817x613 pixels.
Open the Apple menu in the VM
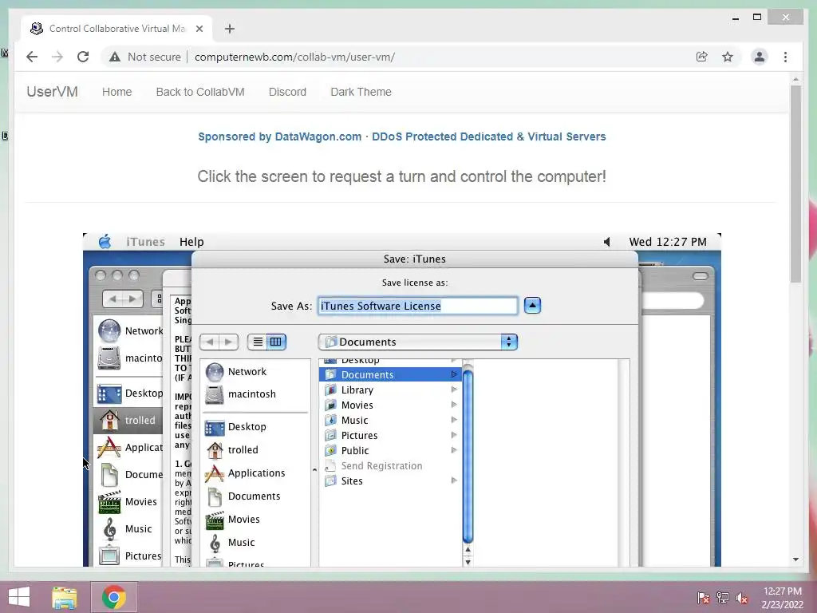click(x=105, y=241)
